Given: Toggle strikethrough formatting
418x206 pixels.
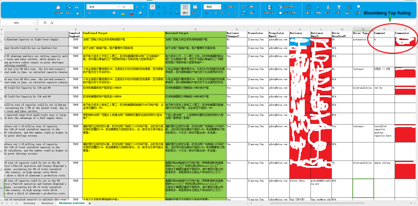Looking at the screenshot, I should click(x=108, y=13).
